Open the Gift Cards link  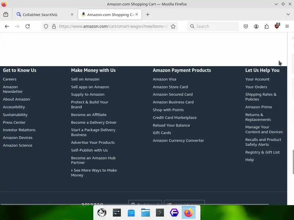click(162, 133)
